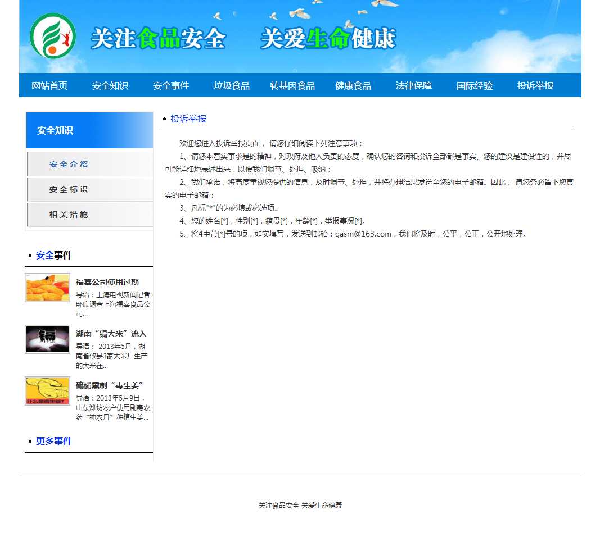The image size is (600, 541).
Task: Open the 福喜公司使用过期 article headline
Action: (x=107, y=282)
